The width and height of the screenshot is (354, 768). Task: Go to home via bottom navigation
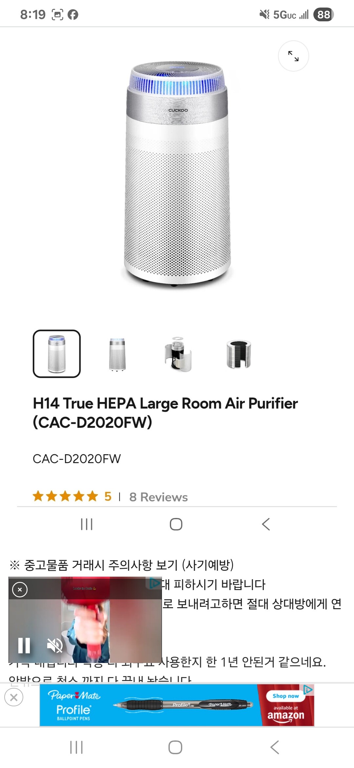175,747
